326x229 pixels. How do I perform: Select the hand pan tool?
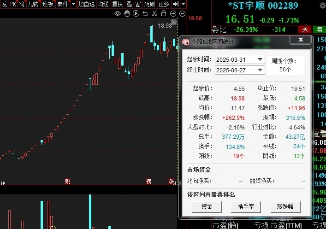[127, 14]
